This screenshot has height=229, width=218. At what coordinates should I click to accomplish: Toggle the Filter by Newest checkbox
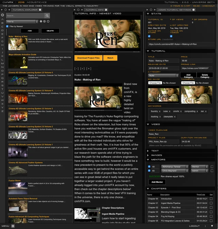[7, 26]
